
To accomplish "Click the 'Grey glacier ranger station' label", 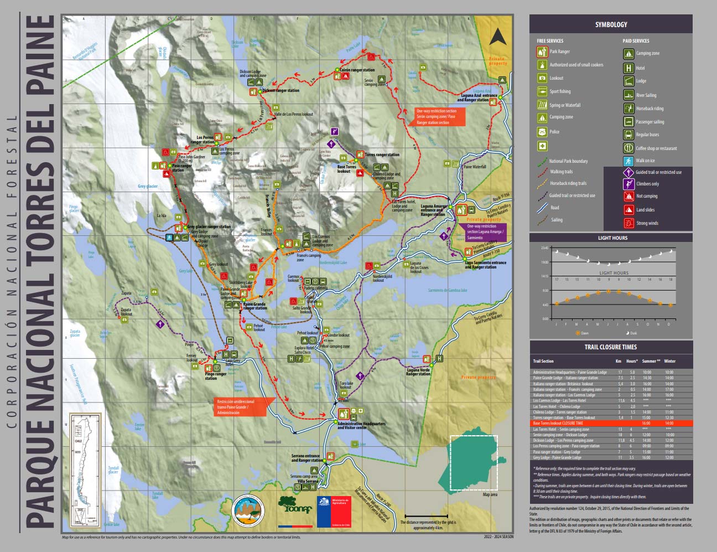I will pyautogui.click(x=209, y=226).
